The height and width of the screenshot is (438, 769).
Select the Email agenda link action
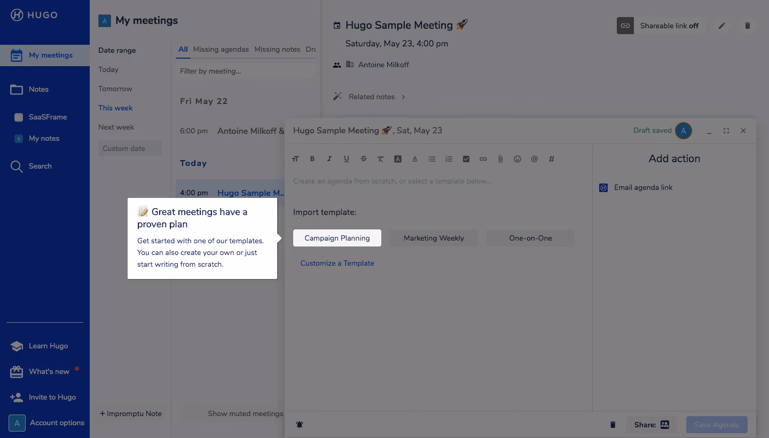pos(636,187)
